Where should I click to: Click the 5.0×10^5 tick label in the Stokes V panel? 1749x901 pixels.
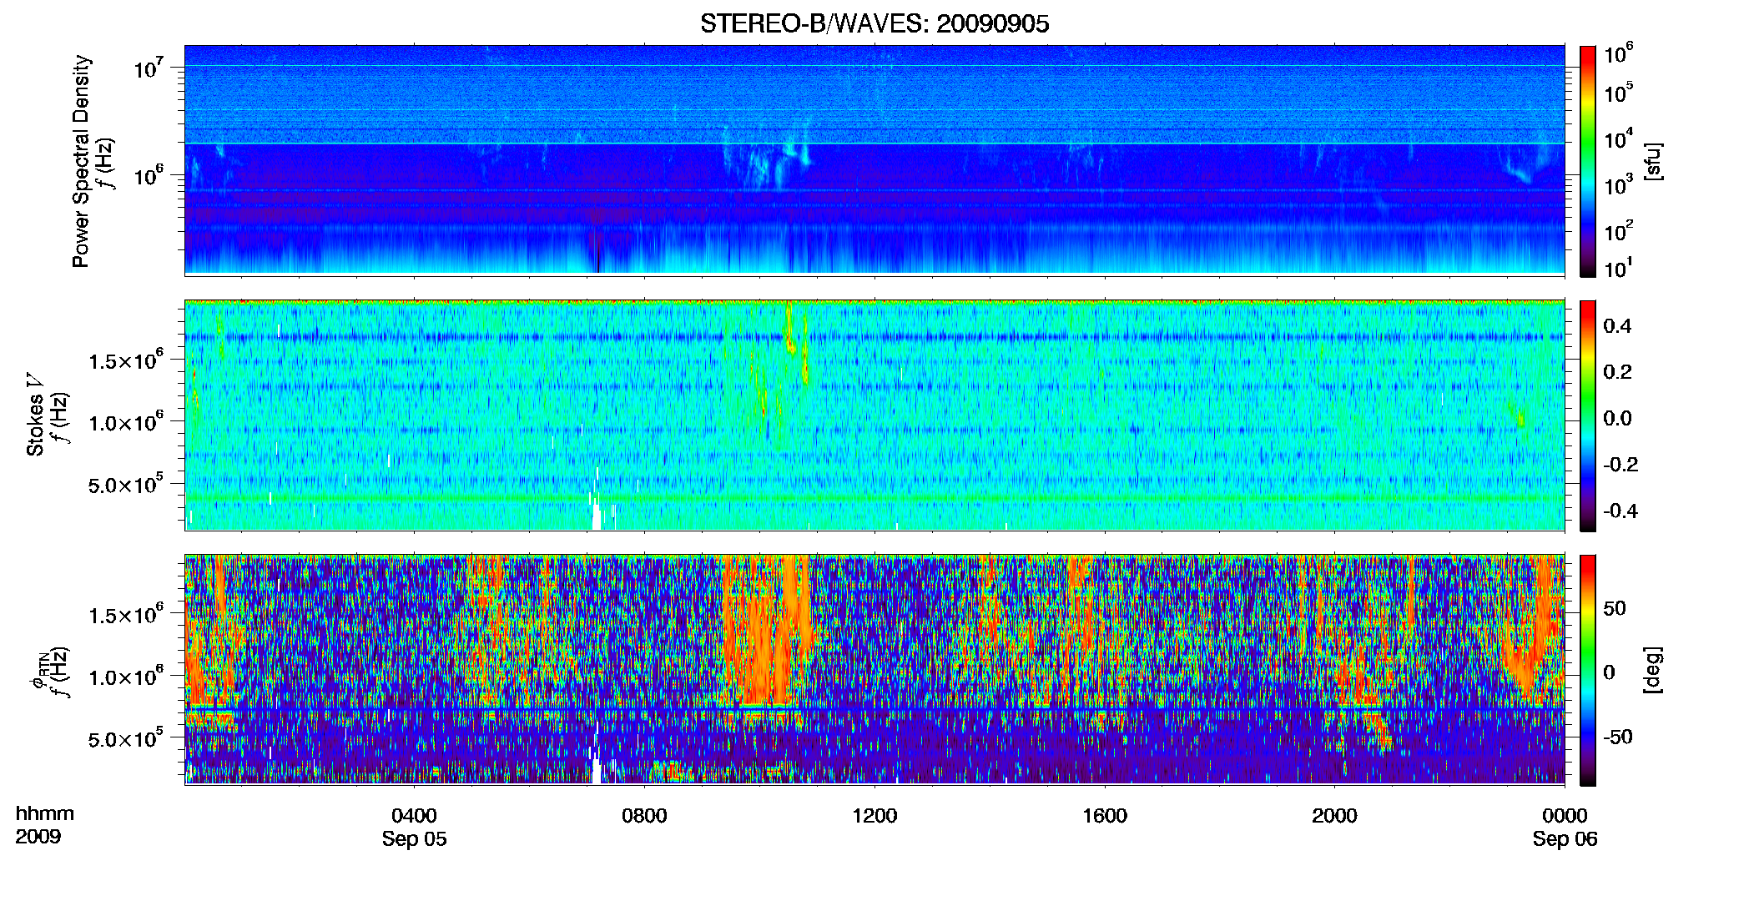[126, 484]
